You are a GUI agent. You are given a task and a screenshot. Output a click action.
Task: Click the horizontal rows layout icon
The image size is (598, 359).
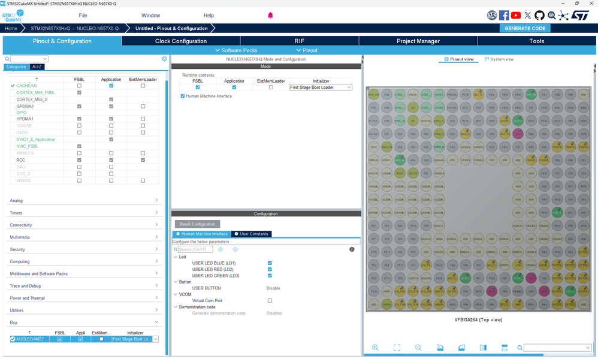click(x=505, y=348)
